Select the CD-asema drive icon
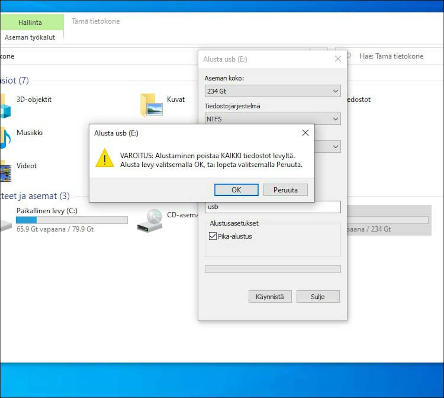This screenshot has height=398, width=444. [150, 221]
